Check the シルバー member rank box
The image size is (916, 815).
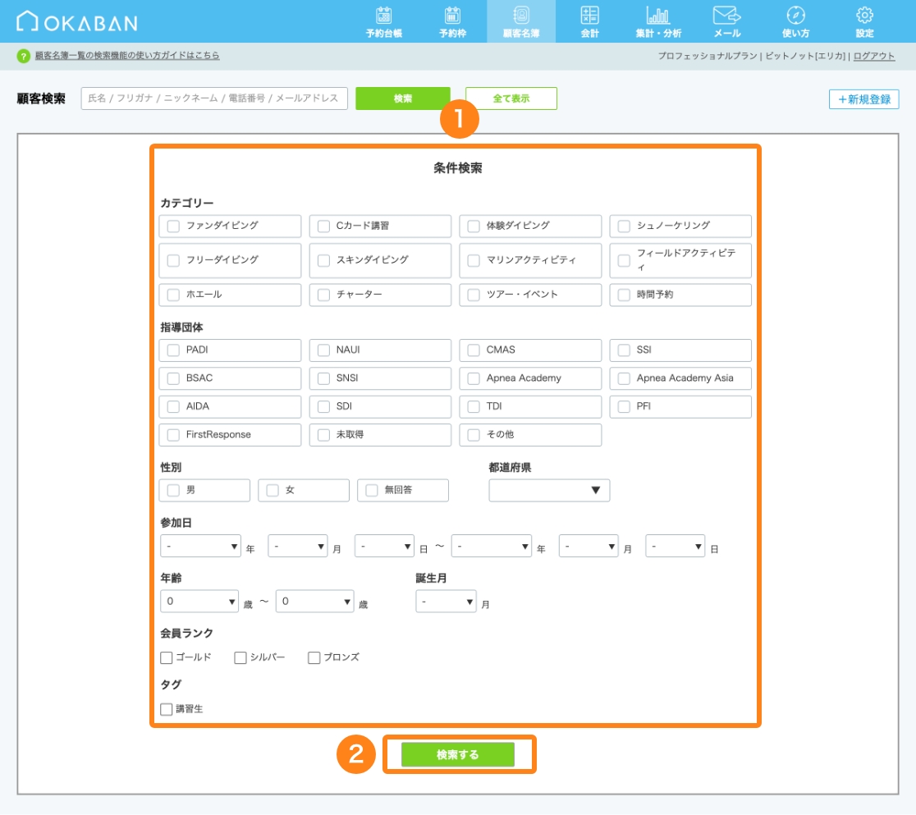click(240, 658)
